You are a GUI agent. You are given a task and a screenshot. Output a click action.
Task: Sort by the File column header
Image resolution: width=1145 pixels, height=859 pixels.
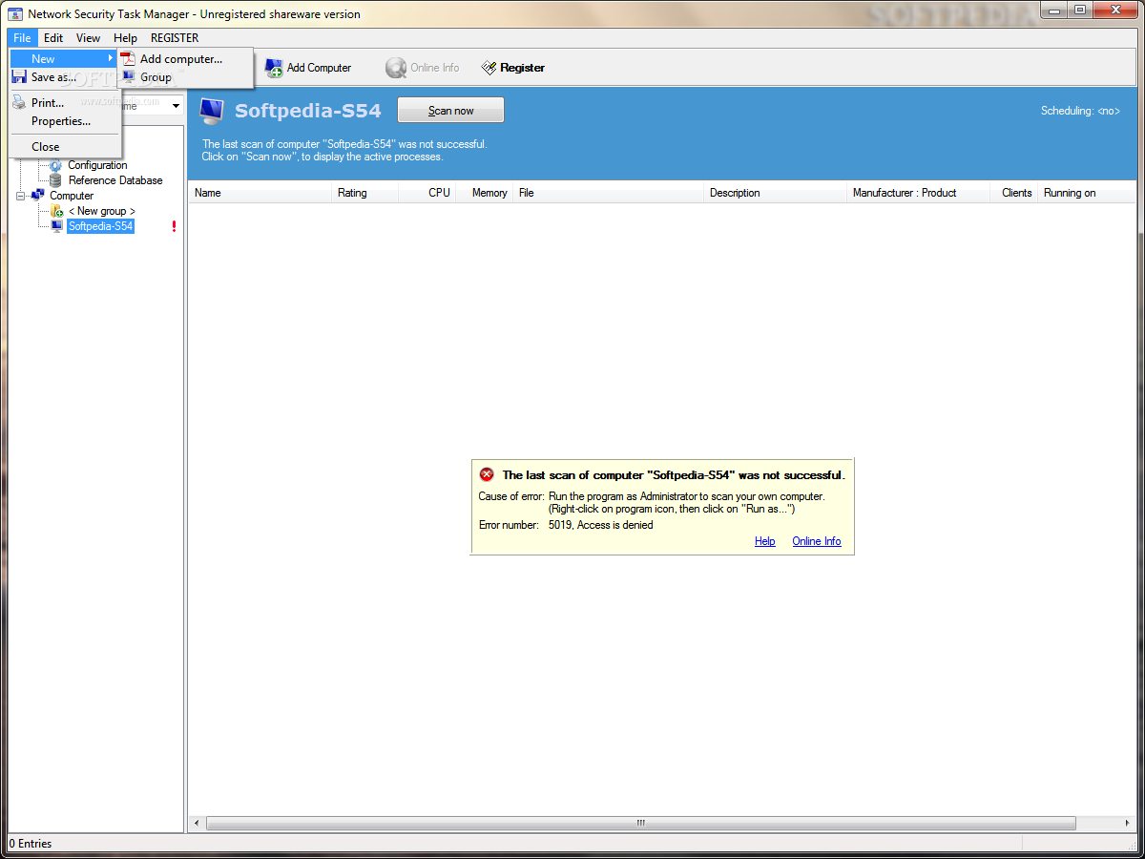pyautogui.click(x=609, y=193)
